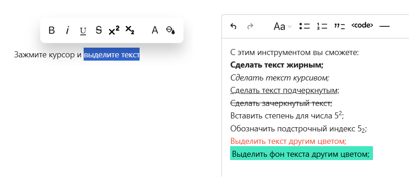Click the line 'С этим инструментом вы сможете:'
Viewport: 409px width, 179px height.
(x=295, y=53)
